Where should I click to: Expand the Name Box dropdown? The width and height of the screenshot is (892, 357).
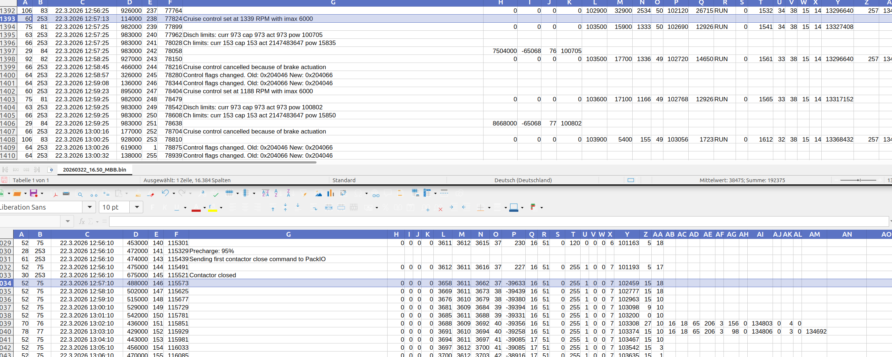pyautogui.click(x=67, y=221)
